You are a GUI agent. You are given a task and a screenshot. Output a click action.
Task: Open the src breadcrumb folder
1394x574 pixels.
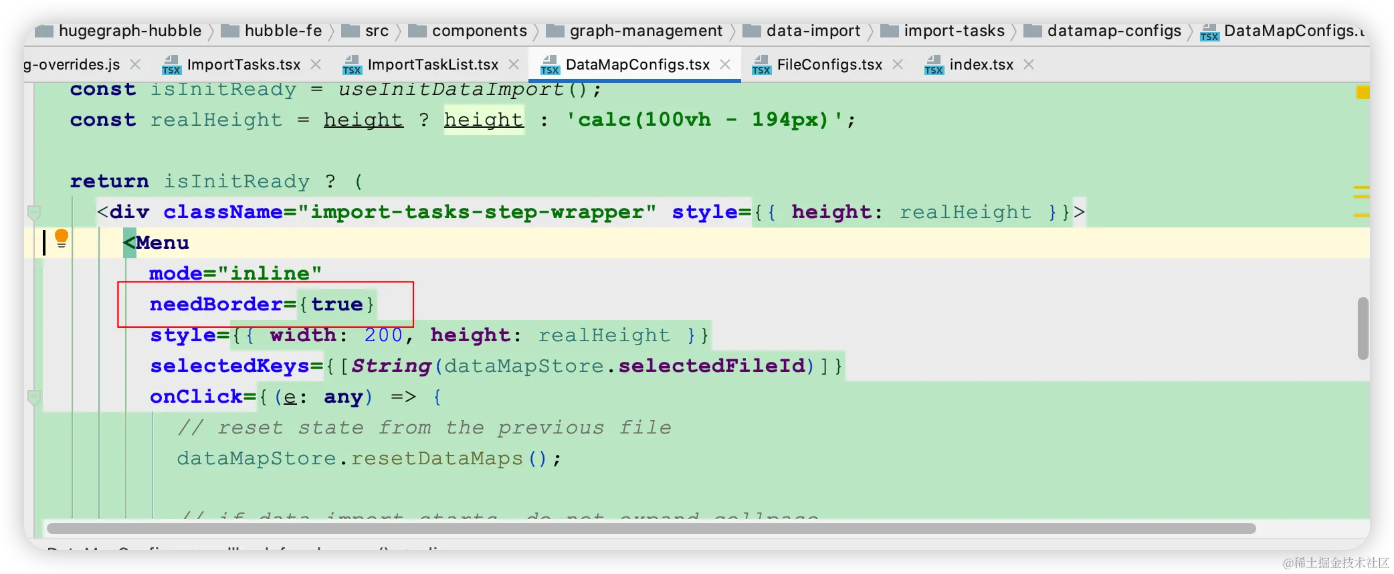pyautogui.click(x=365, y=31)
